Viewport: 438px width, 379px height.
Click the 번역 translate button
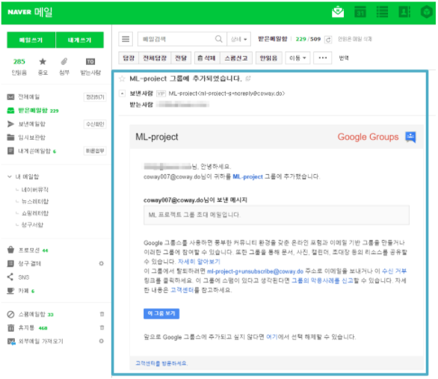[344, 58]
